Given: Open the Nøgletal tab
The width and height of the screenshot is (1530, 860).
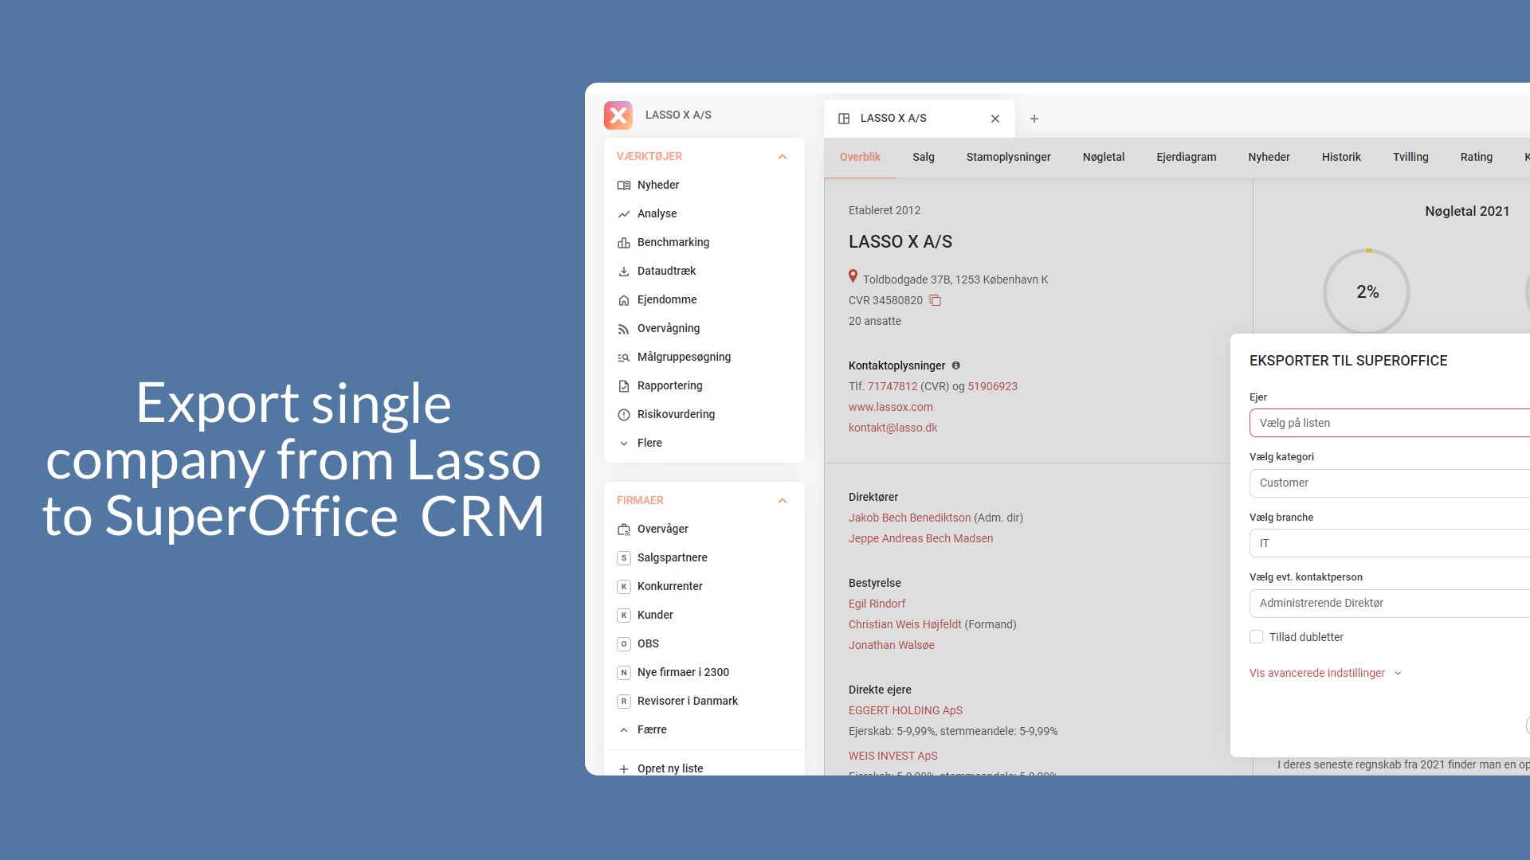Looking at the screenshot, I should [x=1104, y=158].
